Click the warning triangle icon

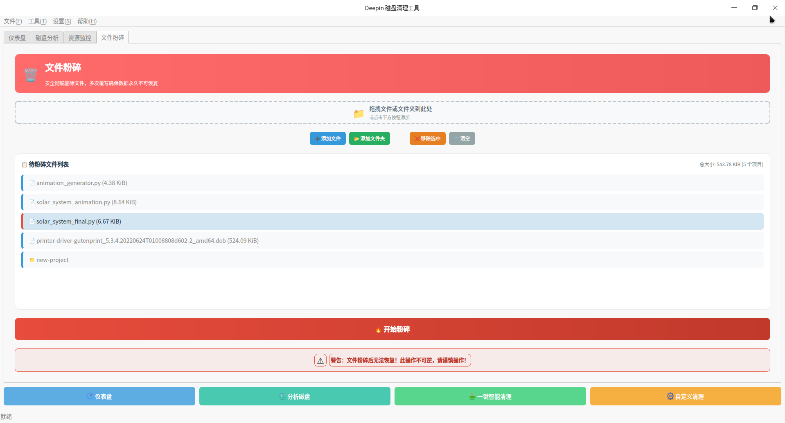pos(320,360)
